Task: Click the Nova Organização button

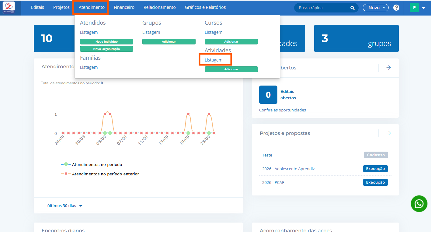Action: tap(106, 49)
